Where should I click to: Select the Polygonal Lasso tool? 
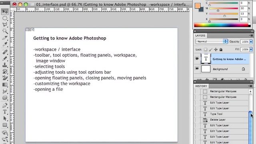5,24
